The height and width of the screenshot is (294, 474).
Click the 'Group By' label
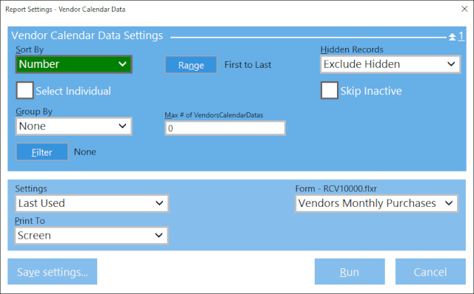point(34,112)
